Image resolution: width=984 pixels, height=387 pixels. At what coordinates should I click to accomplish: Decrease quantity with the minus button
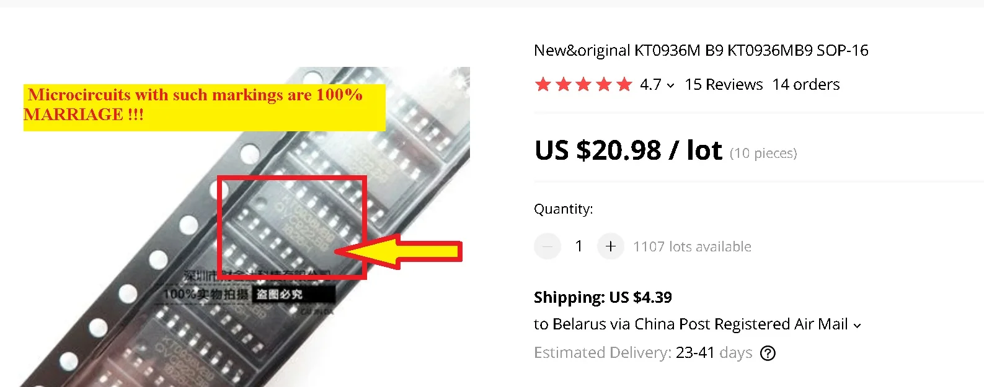[547, 246]
